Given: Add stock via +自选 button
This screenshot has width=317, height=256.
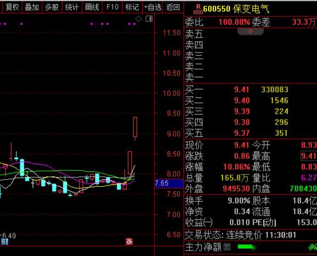Looking at the screenshot, I should (152, 7).
